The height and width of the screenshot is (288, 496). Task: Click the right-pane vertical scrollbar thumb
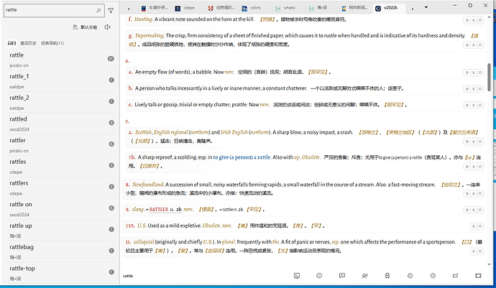click(489, 77)
